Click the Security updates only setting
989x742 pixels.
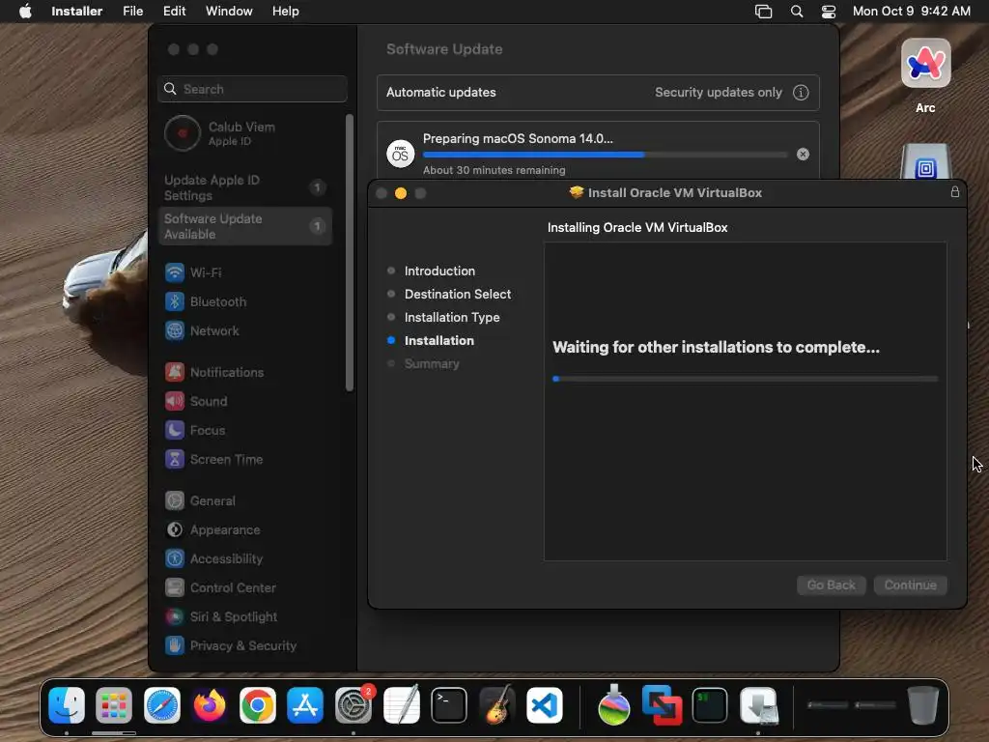click(x=719, y=92)
